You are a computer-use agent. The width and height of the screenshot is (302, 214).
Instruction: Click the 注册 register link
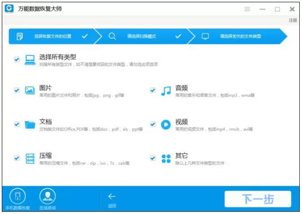(x=293, y=20)
